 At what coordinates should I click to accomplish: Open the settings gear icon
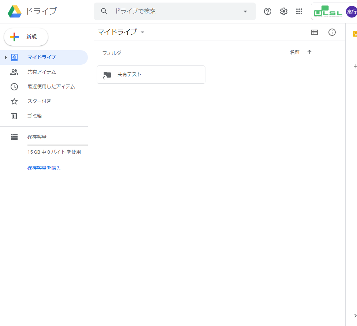coord(283,11)
